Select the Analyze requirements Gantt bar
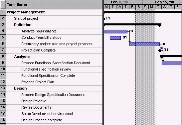The image size is (182, 125). (x=115, y=32)
